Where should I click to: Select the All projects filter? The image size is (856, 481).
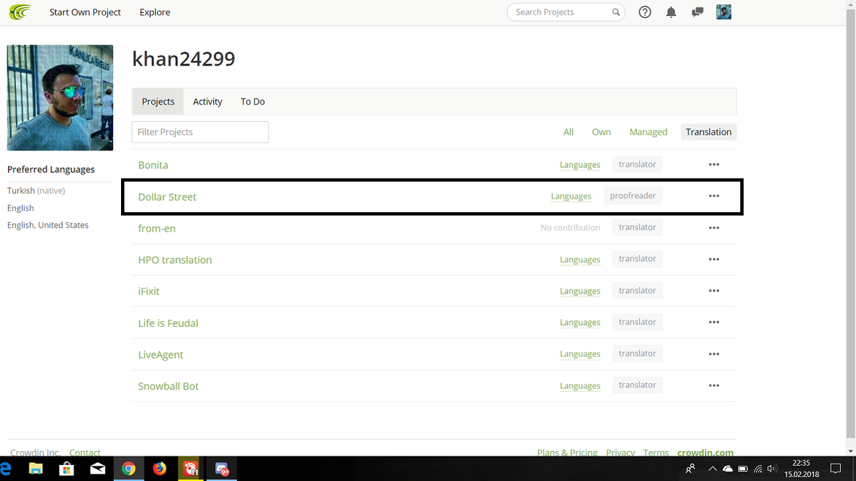pos(568,132)
